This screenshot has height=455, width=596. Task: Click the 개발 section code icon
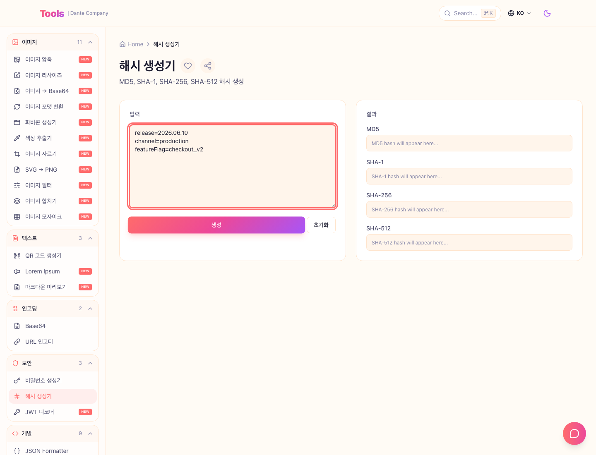tap(15, 433)
